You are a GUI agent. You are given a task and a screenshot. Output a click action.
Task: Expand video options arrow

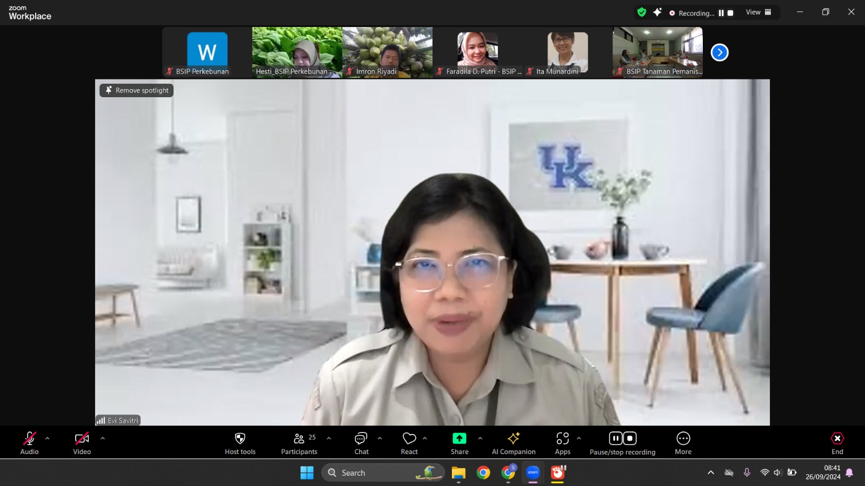click(103, 438)
